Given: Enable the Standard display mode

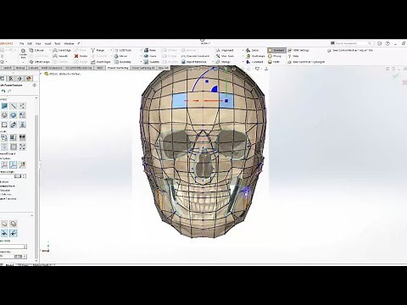Looking at the screenshot, I should pyautogui.click(x=276, y=50).
